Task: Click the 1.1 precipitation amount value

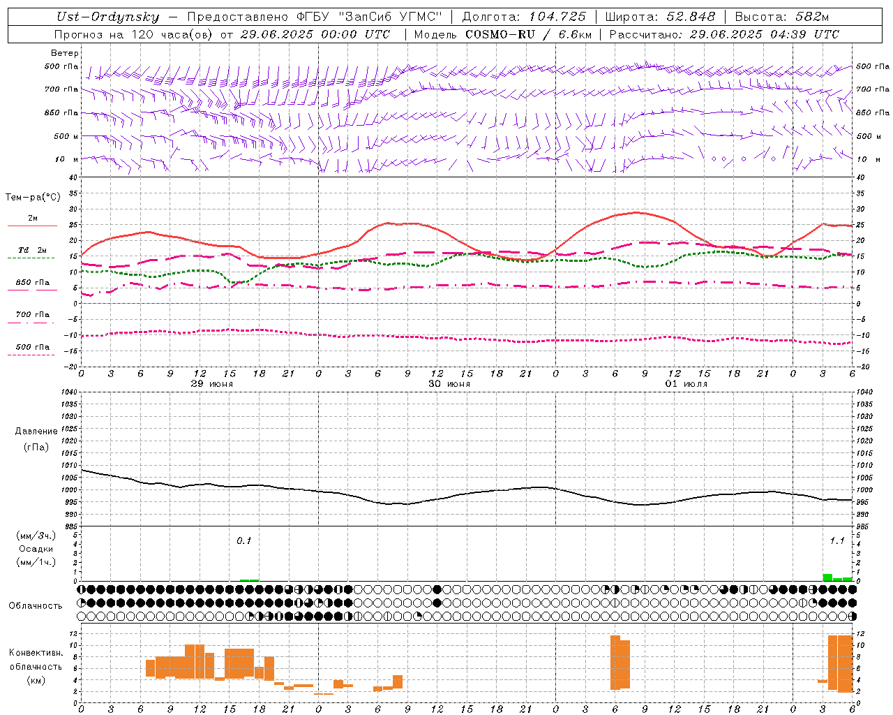Action: coord(837,541)
